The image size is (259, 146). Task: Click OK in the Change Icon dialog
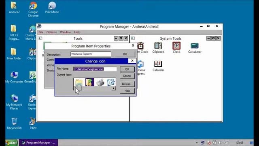pyautogui.click(x=127, y=69)
